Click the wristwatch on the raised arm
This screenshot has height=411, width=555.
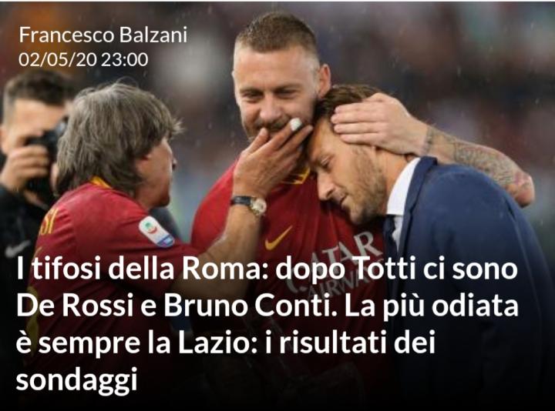click(251, 204)
